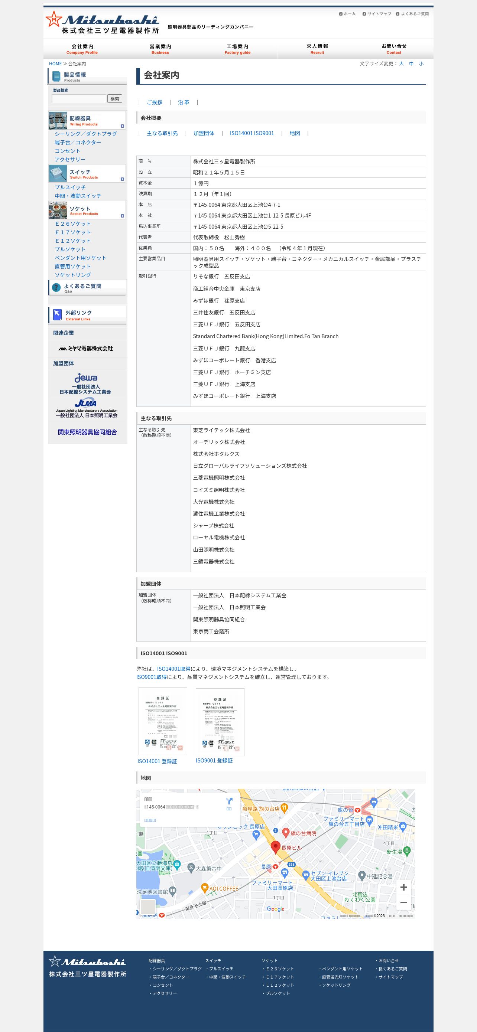Open ソケットリング sidebar link
Screen dimensions: 477x1032
(x=73, y=275)
